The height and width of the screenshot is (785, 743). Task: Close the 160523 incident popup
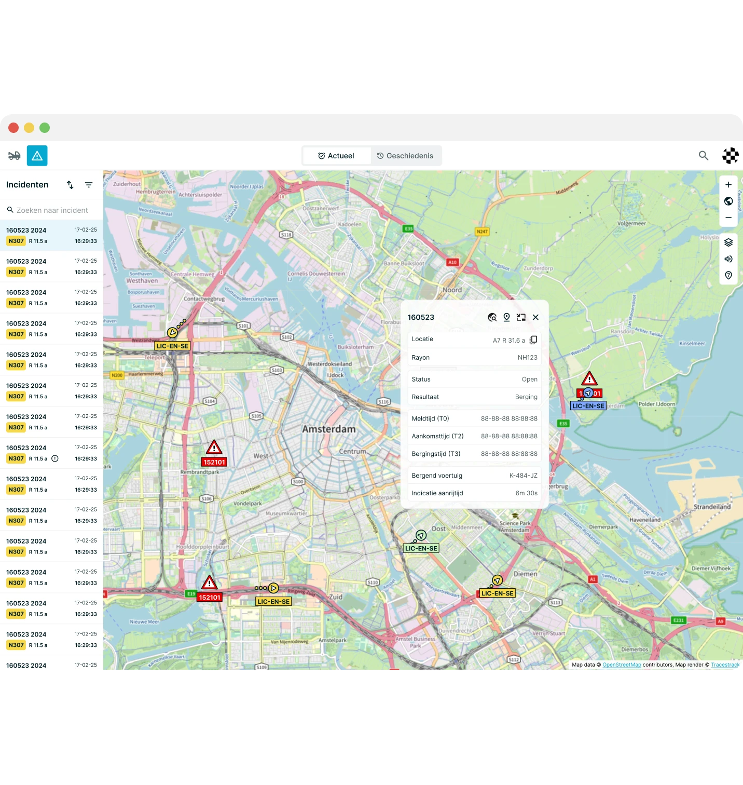pyautogui.click(x=535, y=317)
